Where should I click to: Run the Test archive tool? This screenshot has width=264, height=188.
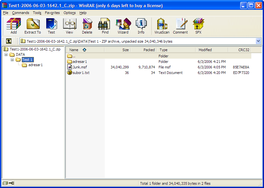pyautogui.click(x=51, y=26)
